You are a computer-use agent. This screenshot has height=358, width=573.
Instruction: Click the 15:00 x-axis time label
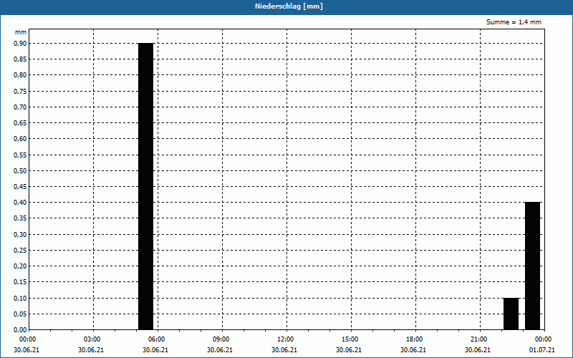pyautogui.click(x=352, y=339)
